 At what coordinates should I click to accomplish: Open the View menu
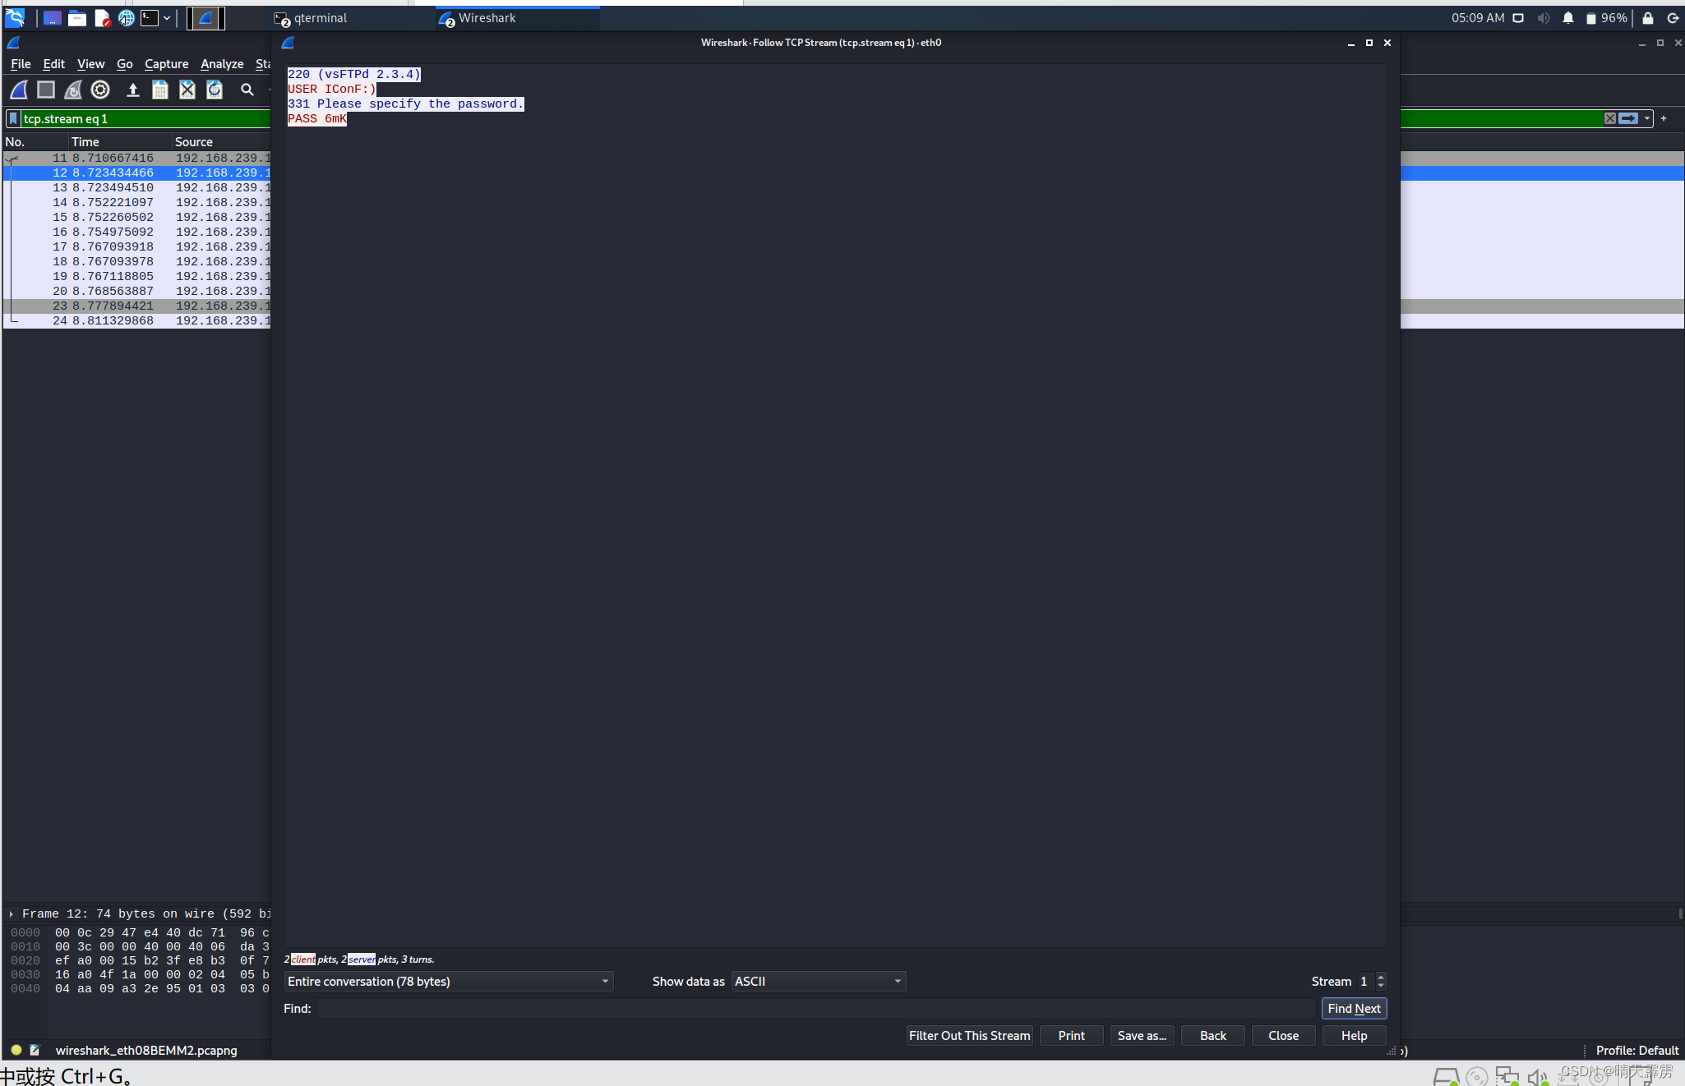coord(90,63)
